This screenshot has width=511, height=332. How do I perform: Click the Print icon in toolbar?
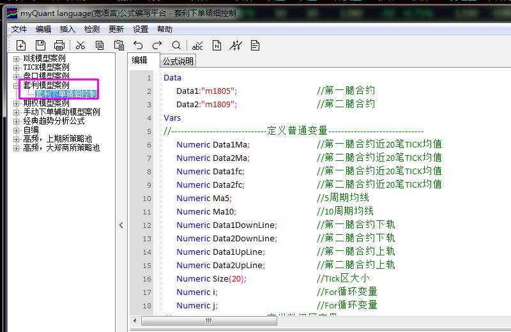tap(59, 45)
